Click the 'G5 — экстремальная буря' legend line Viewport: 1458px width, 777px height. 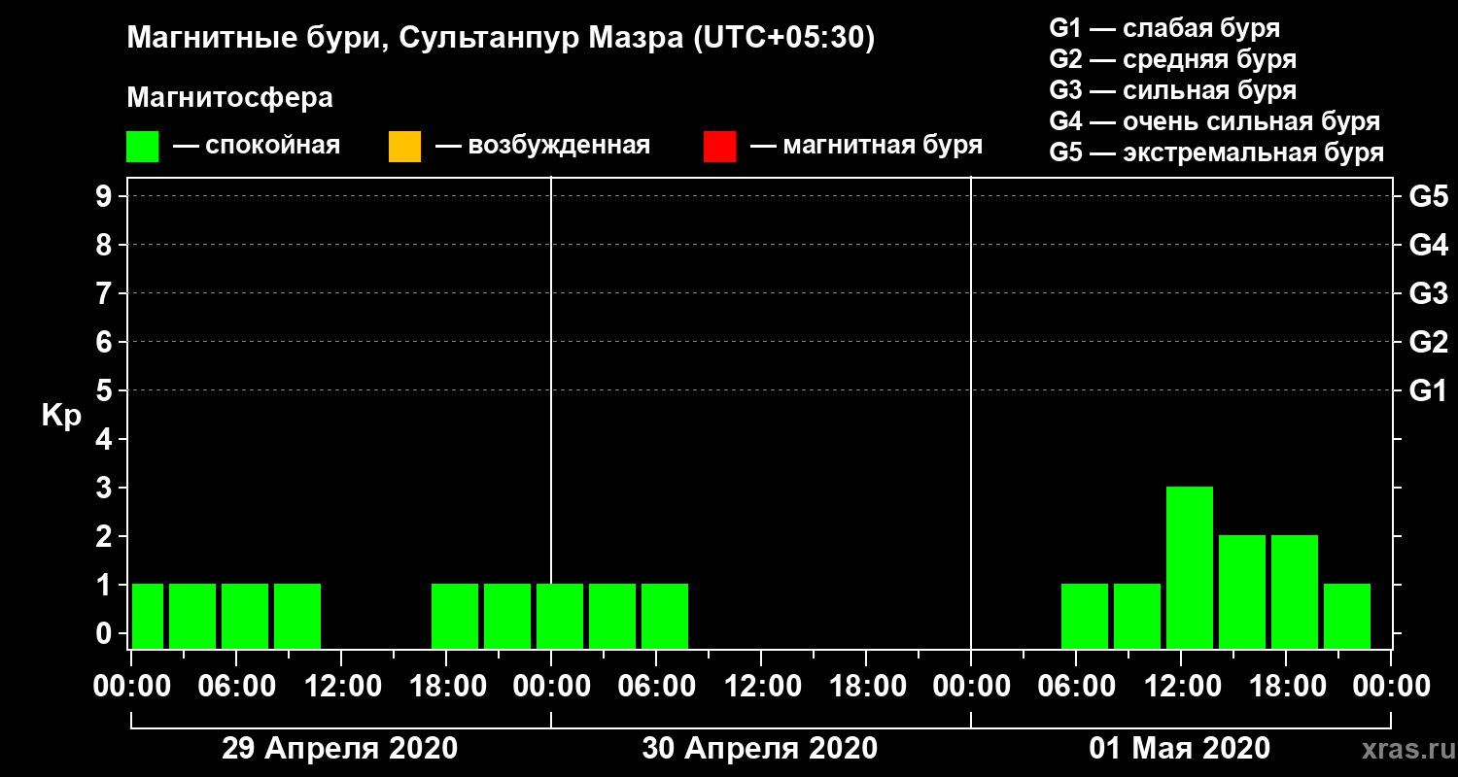tap(1217, 152)
